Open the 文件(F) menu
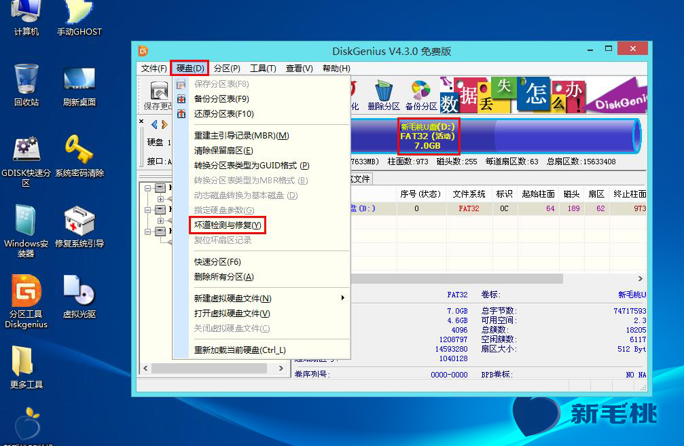This screenshot has width=684, height=446. tap(154, 69)
